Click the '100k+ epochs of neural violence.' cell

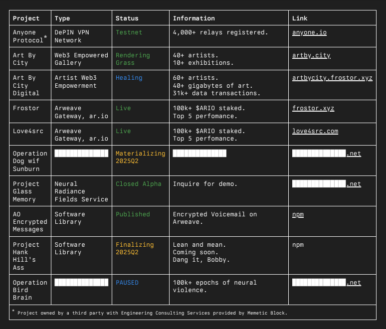click(229, 290)
